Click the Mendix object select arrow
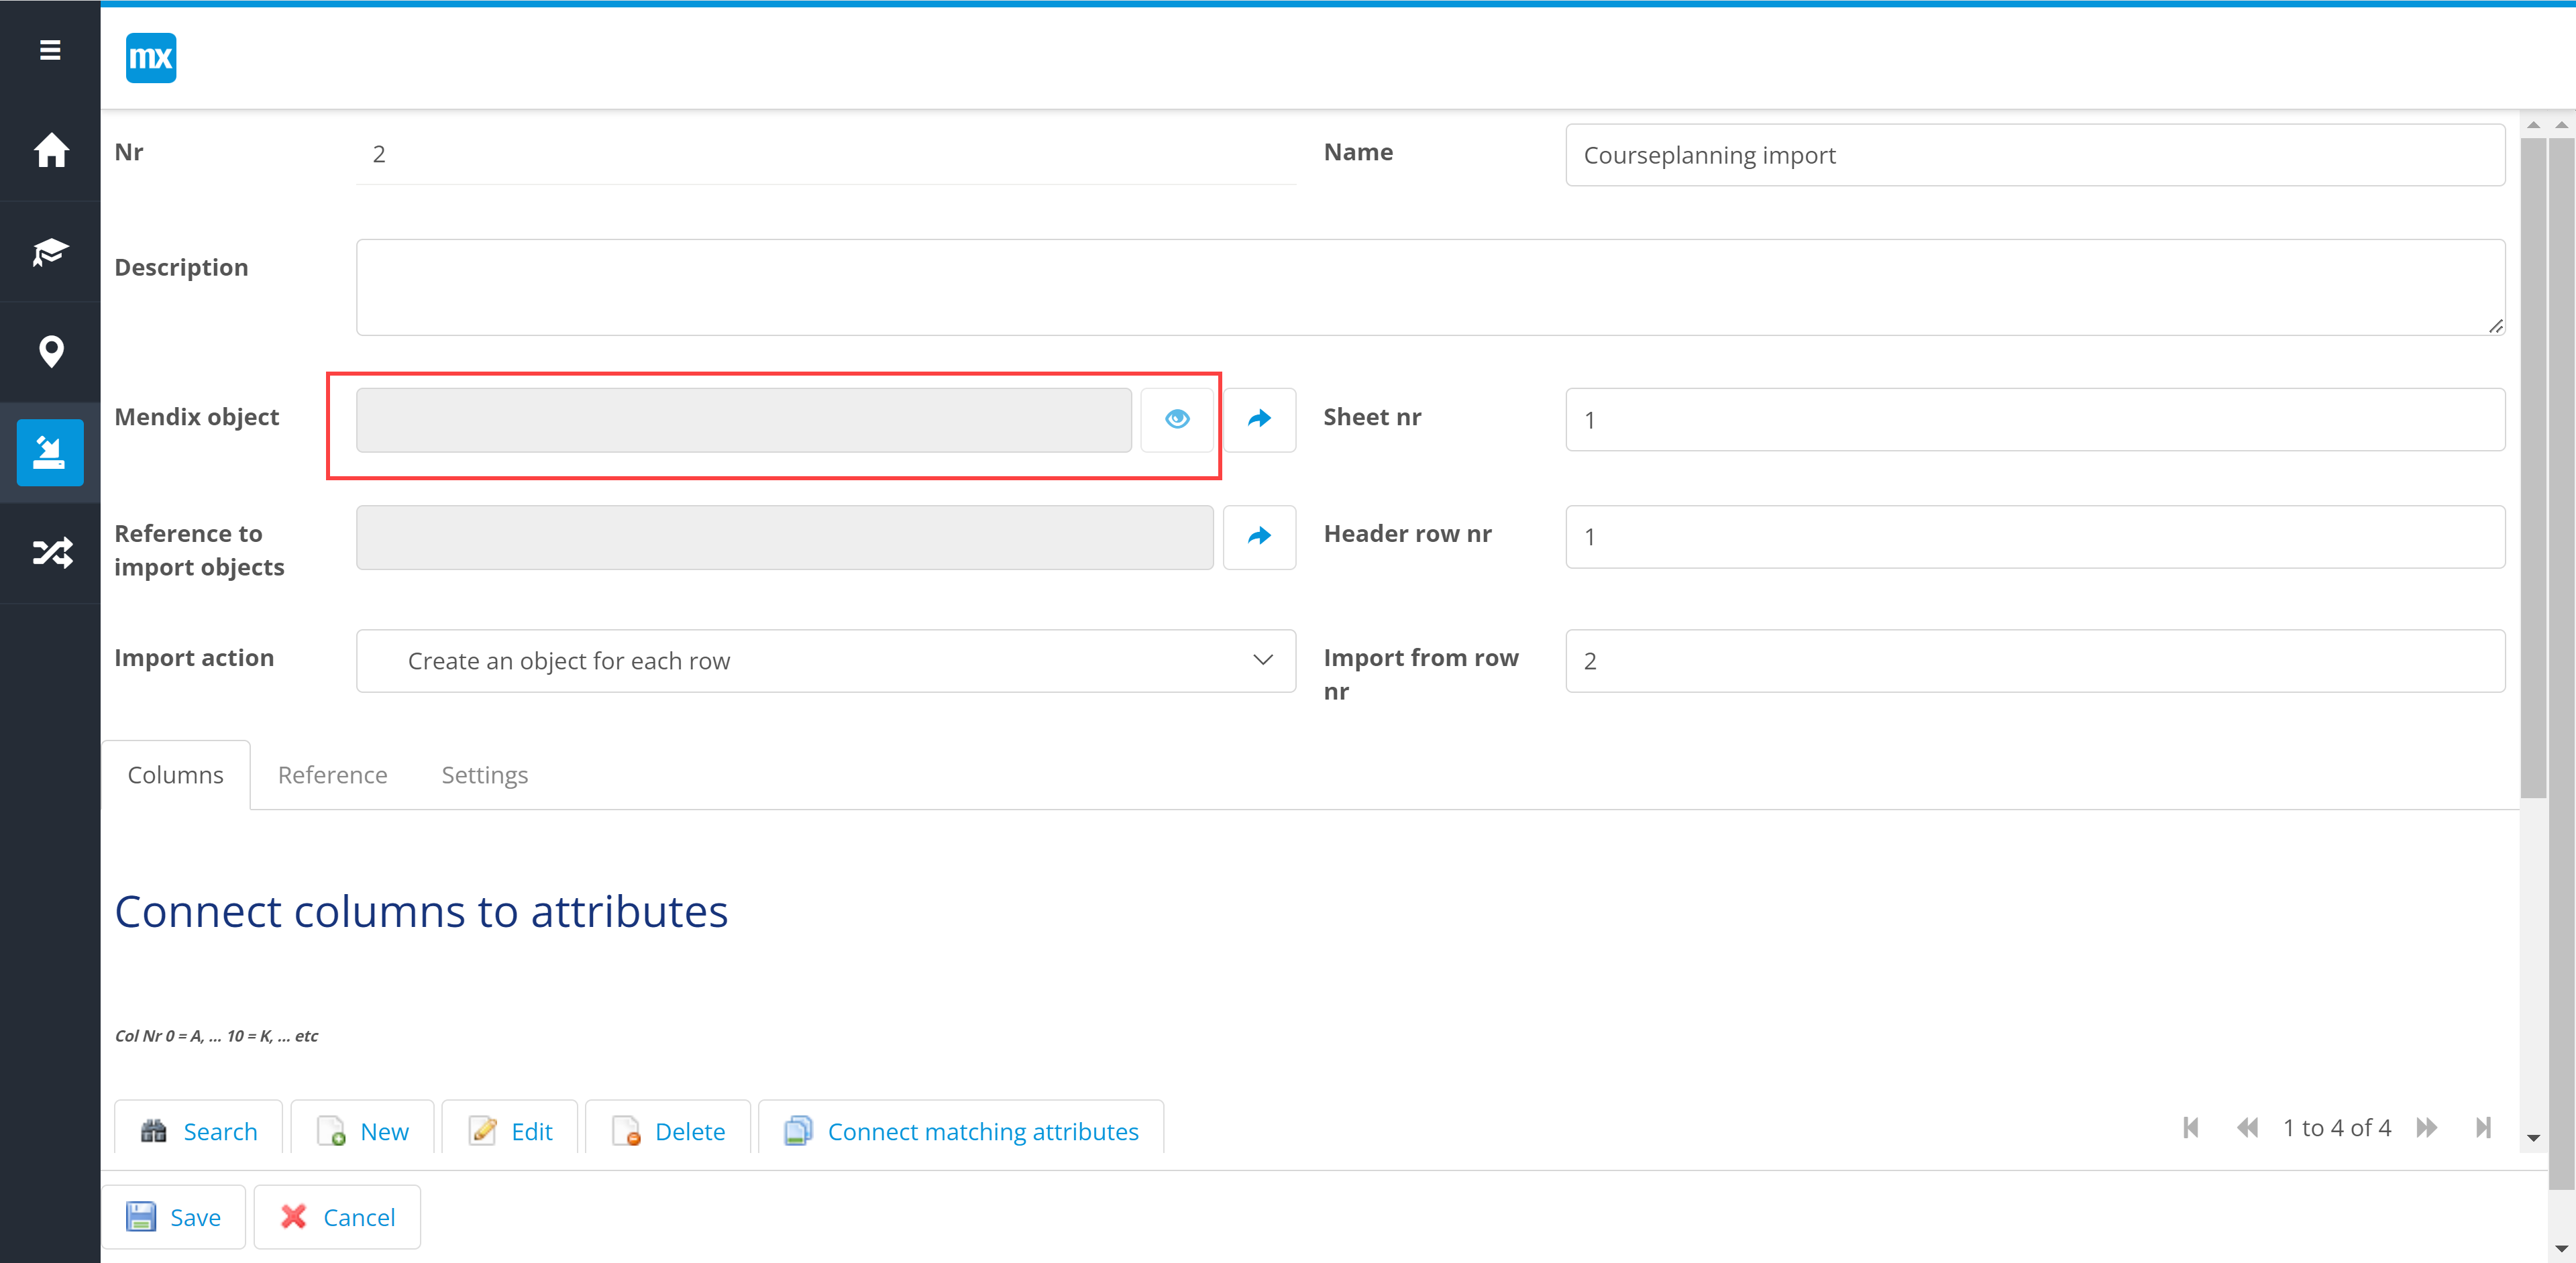 coord(1259,419)
